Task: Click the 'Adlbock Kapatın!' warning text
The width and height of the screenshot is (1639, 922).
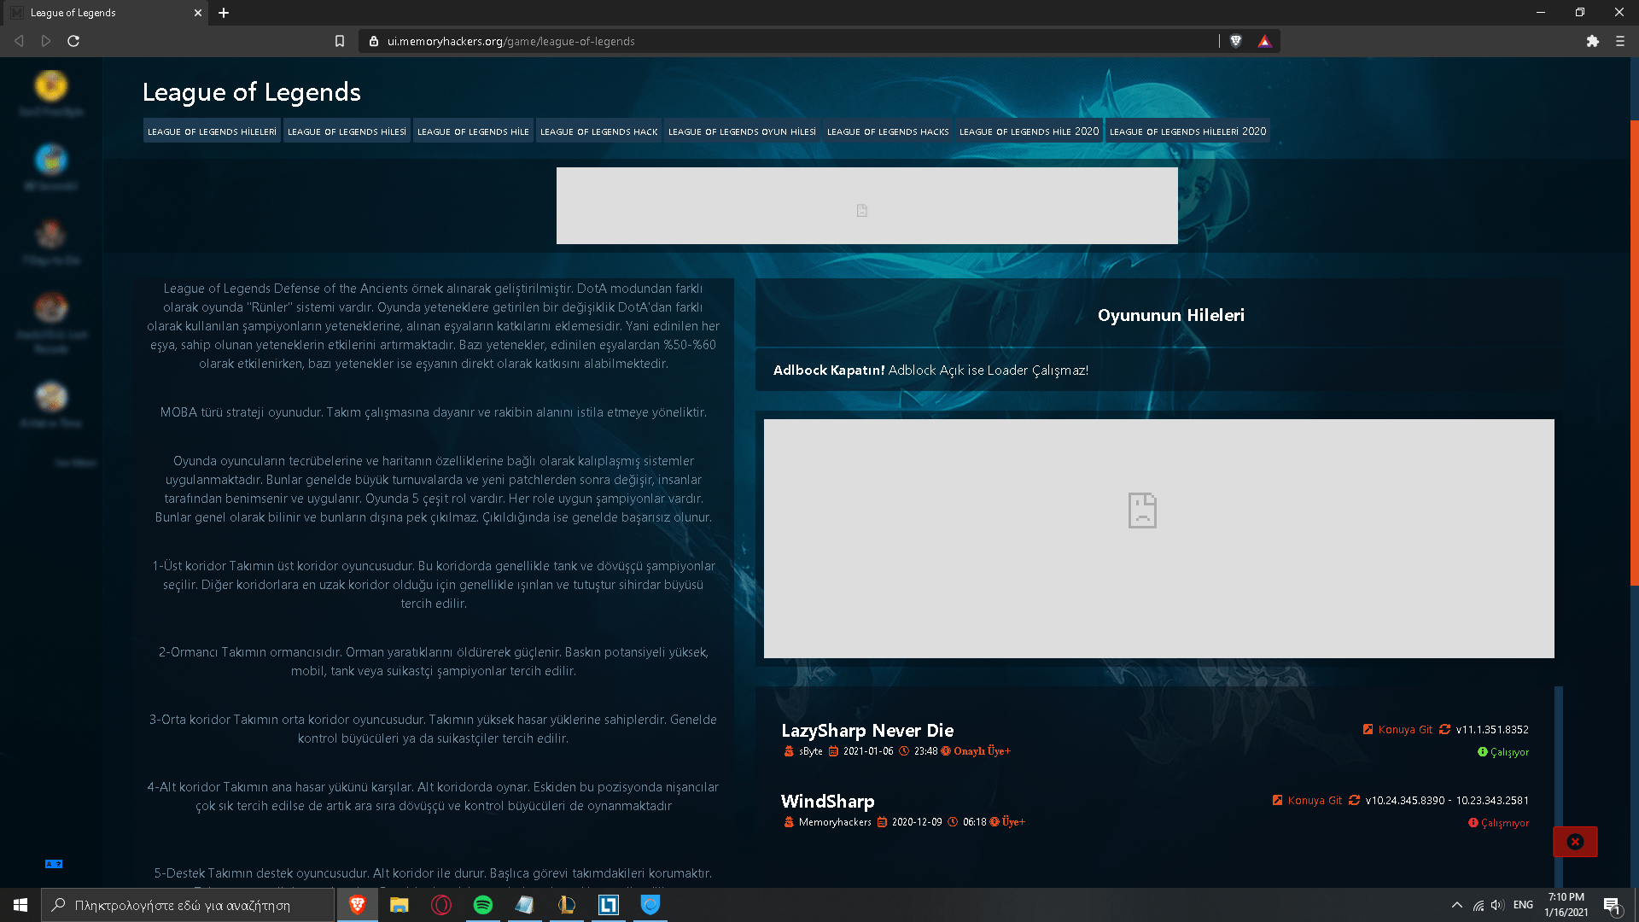Action: (x=829, y=371)
